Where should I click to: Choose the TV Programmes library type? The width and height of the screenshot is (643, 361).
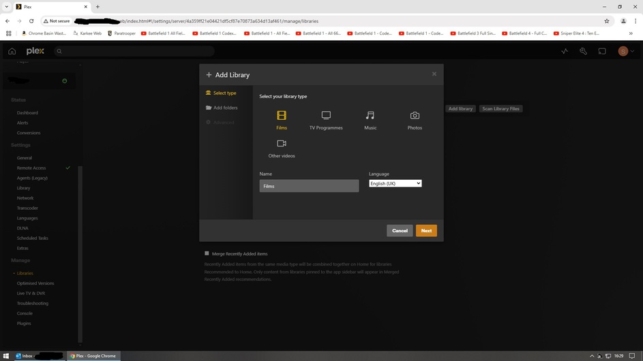click(326, 120)
